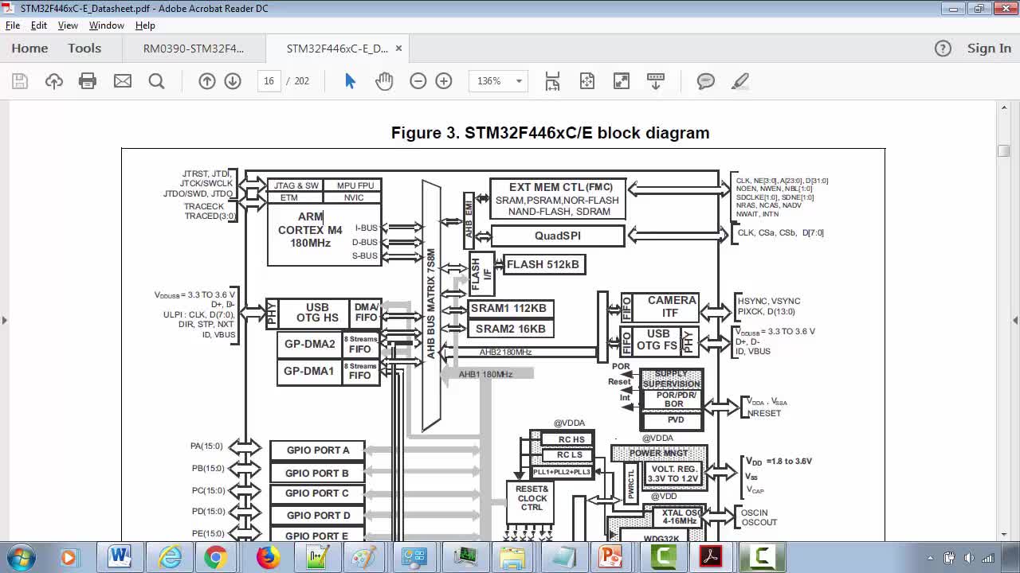Click the vertical scrollbar thumb
Viewport: 1020px width, 573px height.
1004,151
